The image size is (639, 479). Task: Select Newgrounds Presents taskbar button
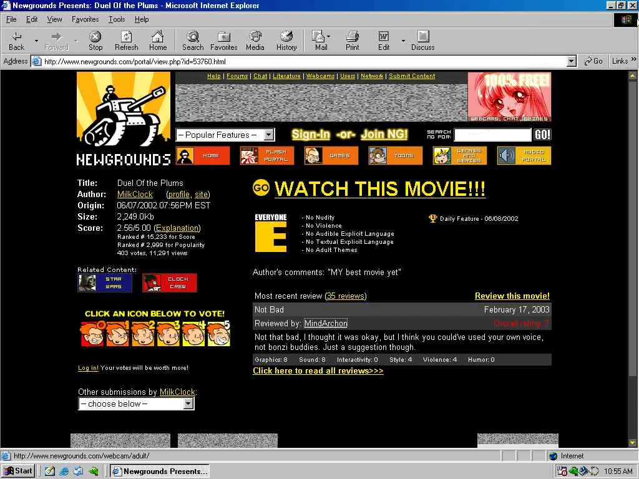tap(160, 472)
